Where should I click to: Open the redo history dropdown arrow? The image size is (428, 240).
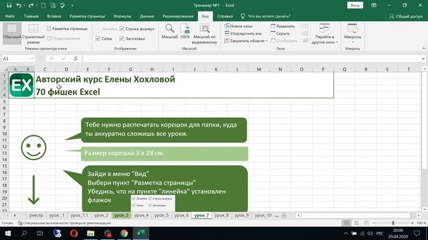(x=36, y=5)
